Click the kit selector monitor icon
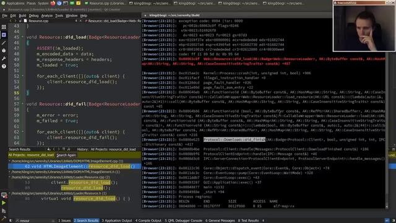This screenshot has height=223, width=396. tap(4, 195)
